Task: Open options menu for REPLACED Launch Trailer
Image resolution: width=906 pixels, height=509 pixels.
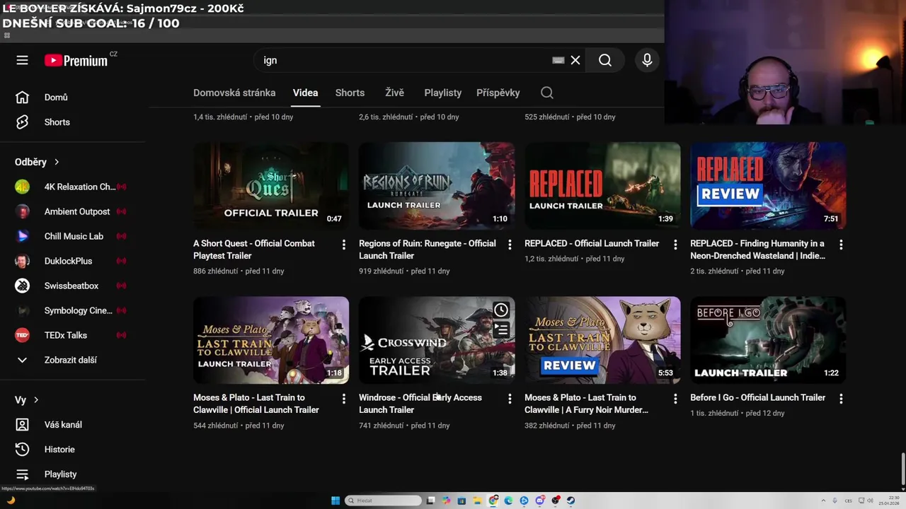Action: pos(675,245)
